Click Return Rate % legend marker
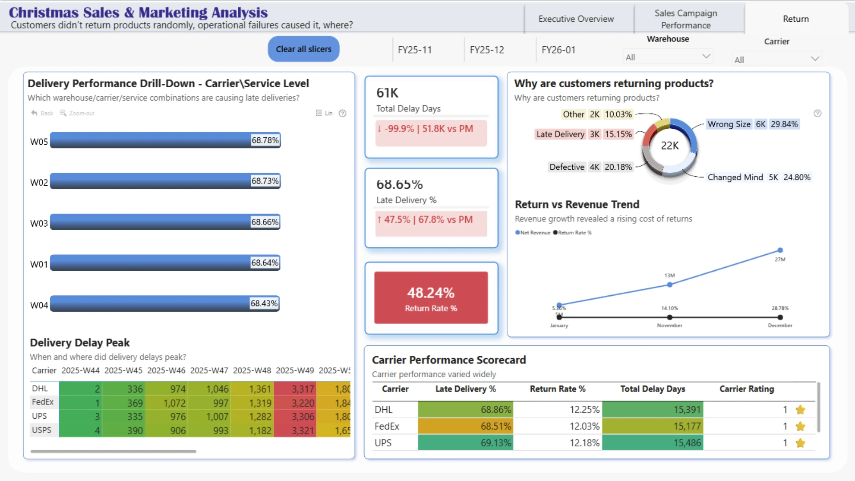This screenshot has height=481, width=855. (555, 232)
